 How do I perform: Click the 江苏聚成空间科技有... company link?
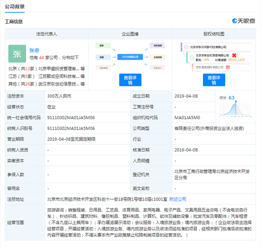(x=59, y=76)
